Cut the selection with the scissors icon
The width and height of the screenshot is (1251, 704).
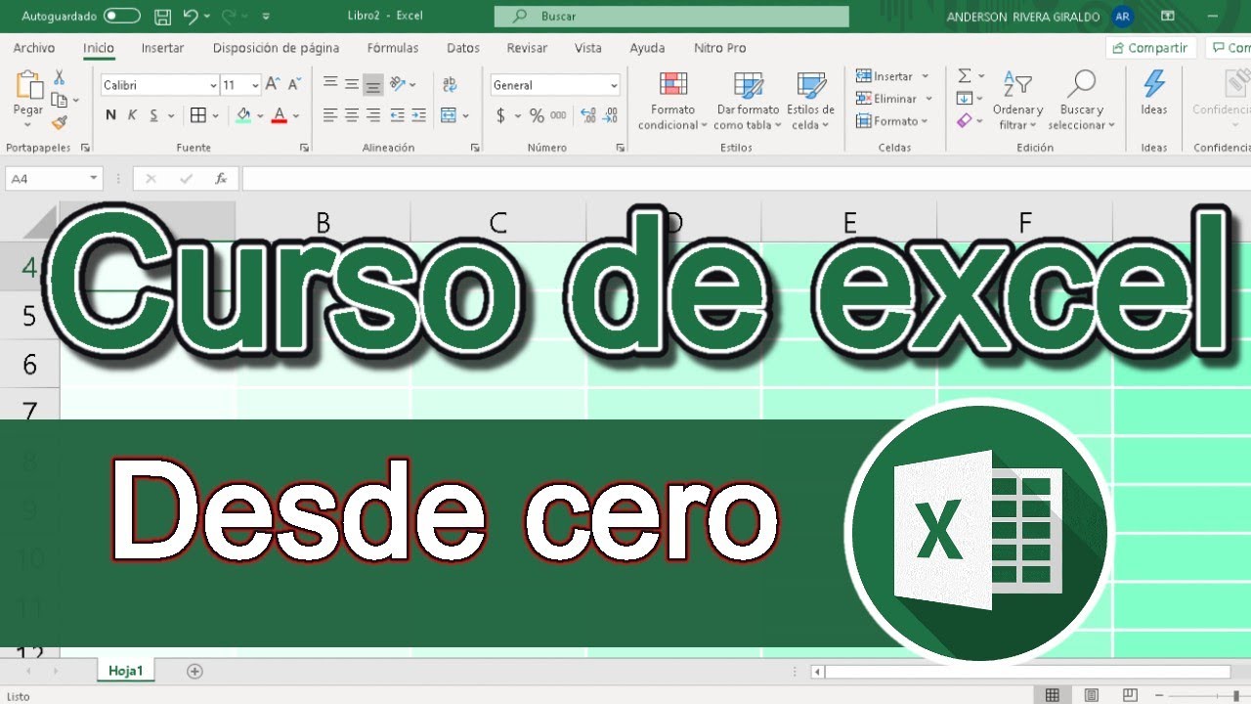[x=60, y=78]
